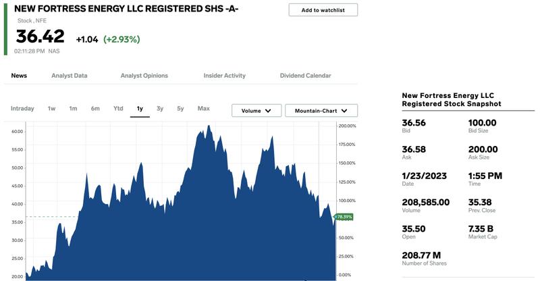Select Intraday chart range
Viewport: 540px width, 281px height.
click(x=22, y=109)
